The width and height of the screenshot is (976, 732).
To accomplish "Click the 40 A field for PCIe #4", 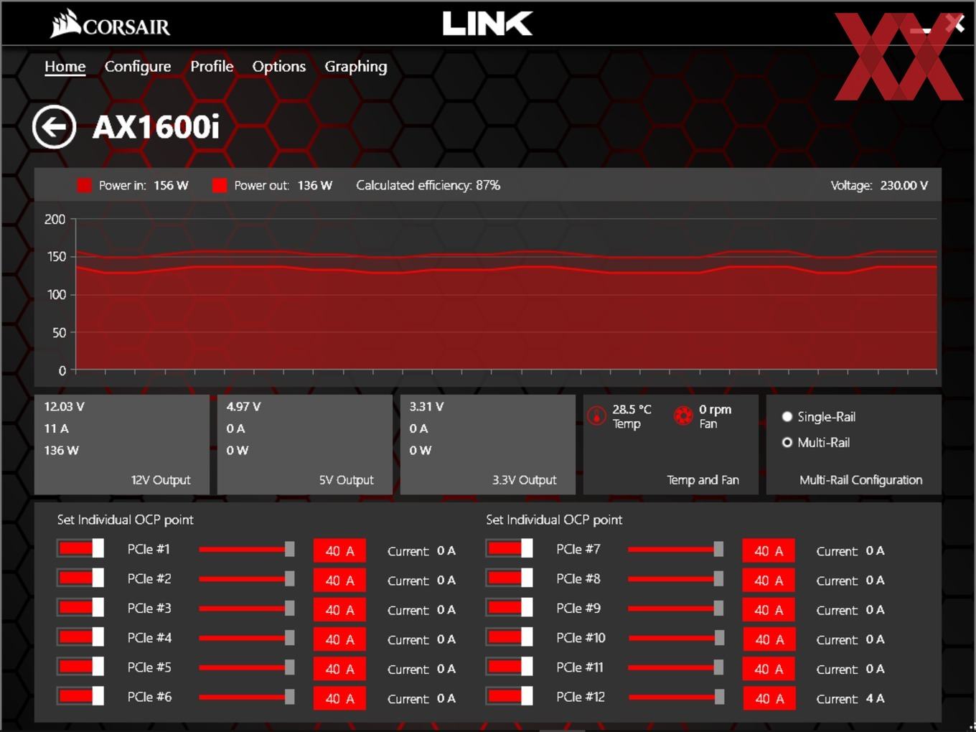I will pos(339,639).
